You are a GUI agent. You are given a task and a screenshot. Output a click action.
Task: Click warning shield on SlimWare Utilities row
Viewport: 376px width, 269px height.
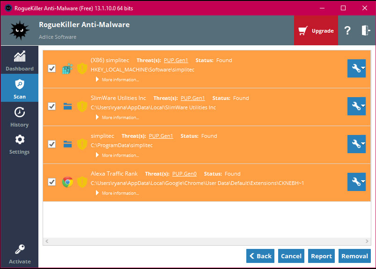tap(82, 106)
